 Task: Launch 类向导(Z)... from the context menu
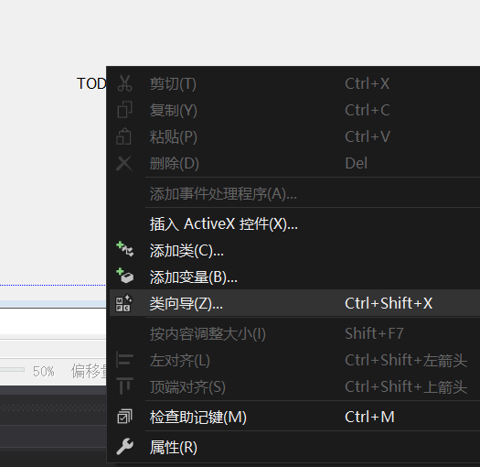(x=294, y=303)
